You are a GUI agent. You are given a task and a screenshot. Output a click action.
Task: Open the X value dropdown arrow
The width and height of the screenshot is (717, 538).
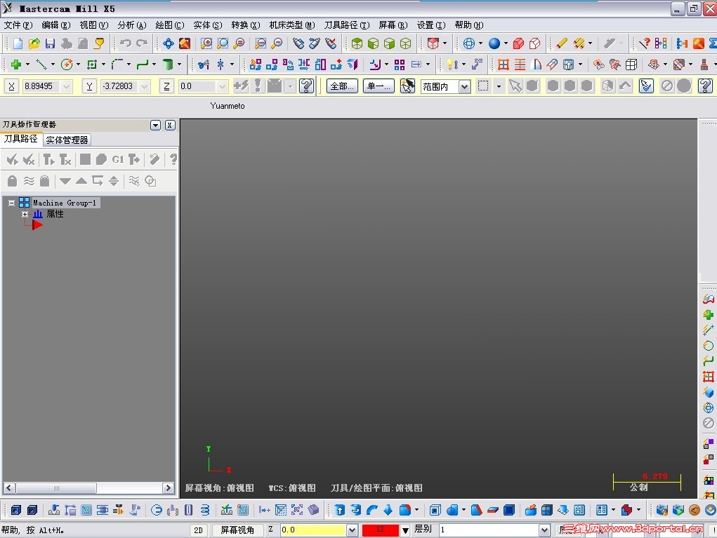coord(67,86)
